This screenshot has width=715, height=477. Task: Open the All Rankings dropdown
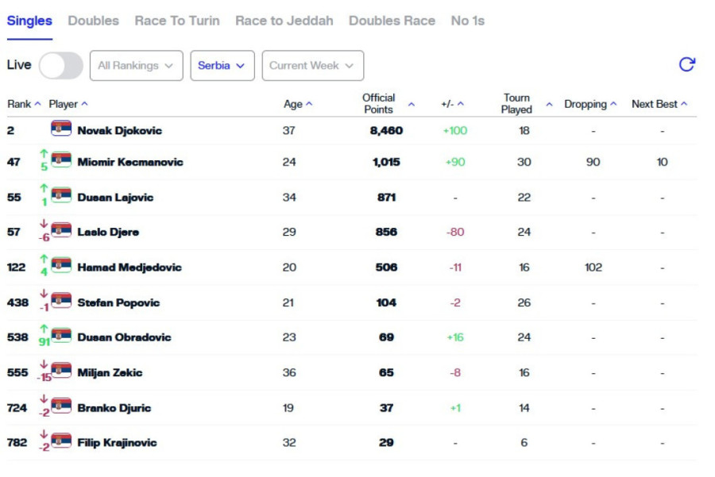coord(136,66)
